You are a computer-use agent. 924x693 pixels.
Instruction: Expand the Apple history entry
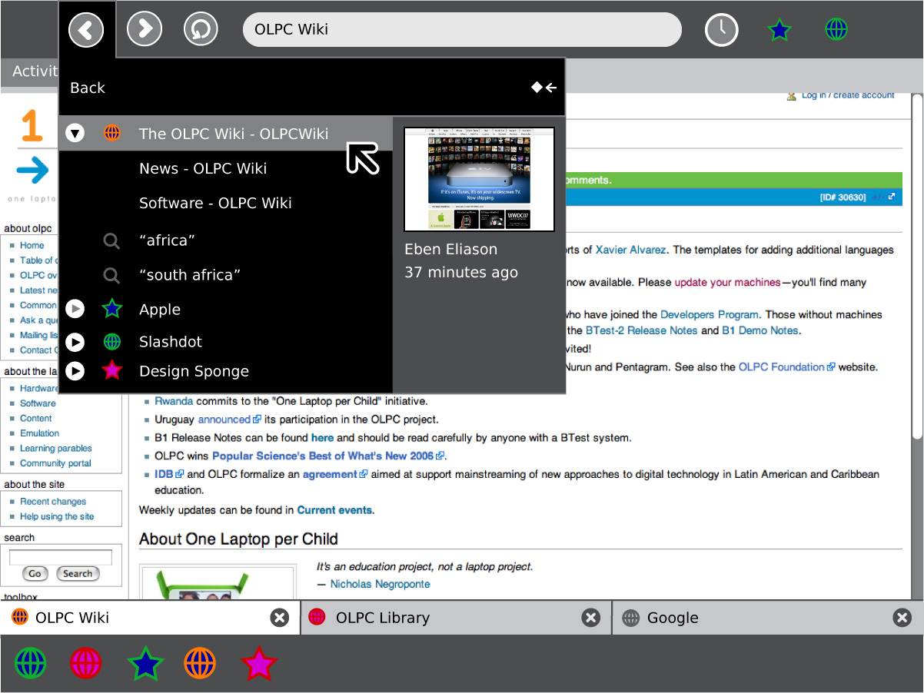point(75,310)
